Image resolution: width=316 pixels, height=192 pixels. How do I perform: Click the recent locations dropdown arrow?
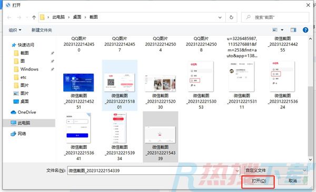(x=27, y=17)
